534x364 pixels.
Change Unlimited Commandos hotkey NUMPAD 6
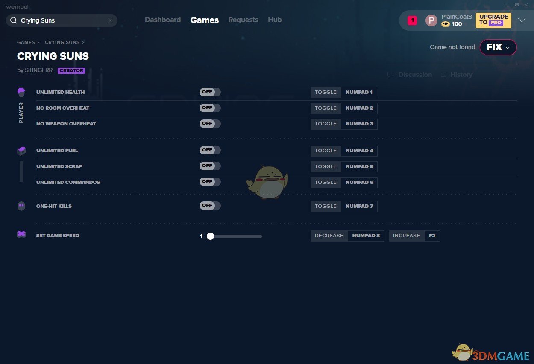coord(359,182)
